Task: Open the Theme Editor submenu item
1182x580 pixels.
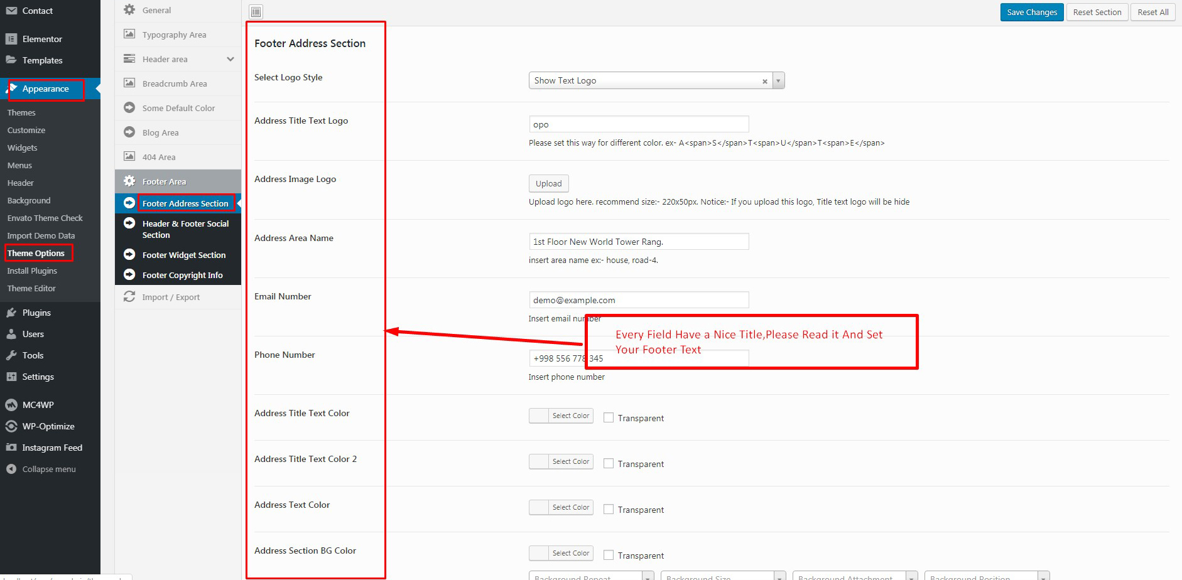Action: [31, 288]
